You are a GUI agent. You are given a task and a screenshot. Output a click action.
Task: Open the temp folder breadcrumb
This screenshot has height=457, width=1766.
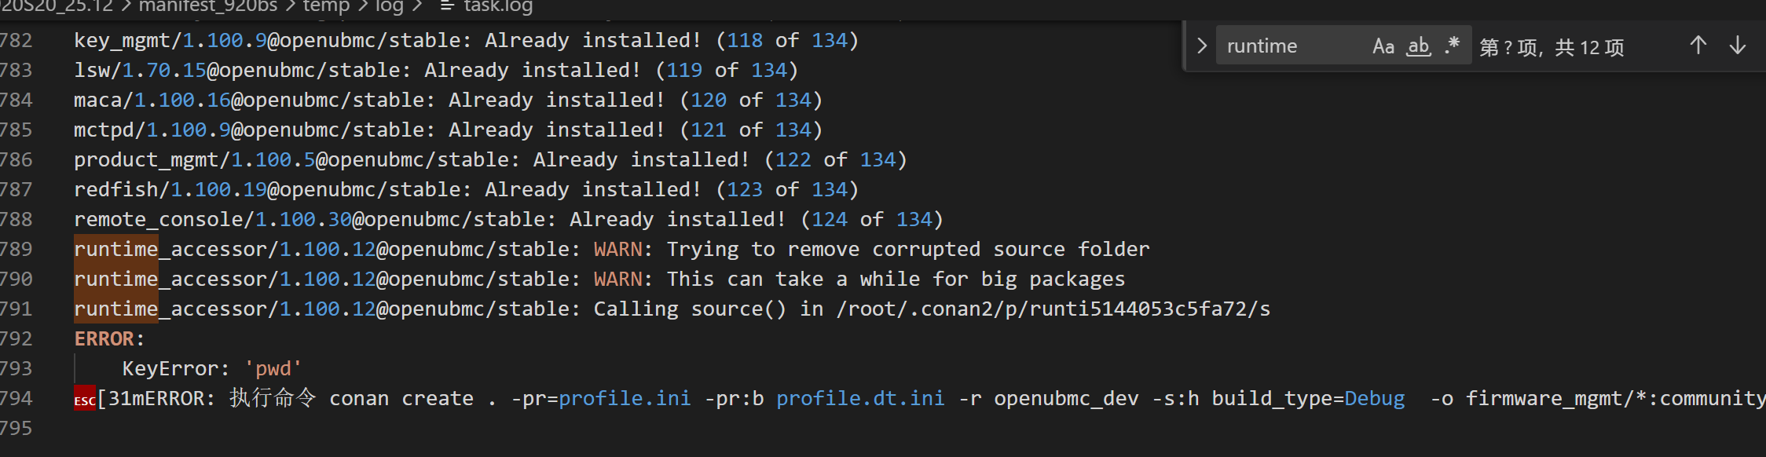326,6
